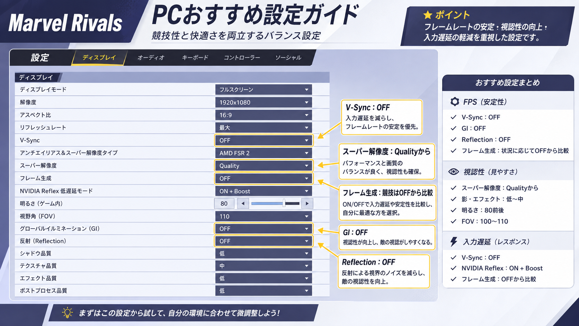Screen dimensions: 579x326
Task: Expand the リフレッシュレート dropdown showing 最大
Action: tap(264, 127)
